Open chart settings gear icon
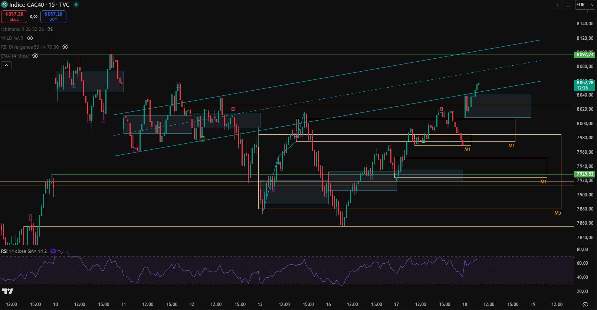The height and width of the screenshot is (310, 597). [585, 304]
